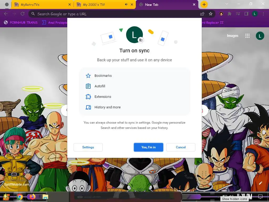Click the L profile picture in sync dialog
The height and width of the screenshot is (202, 269).
(134, 35)
